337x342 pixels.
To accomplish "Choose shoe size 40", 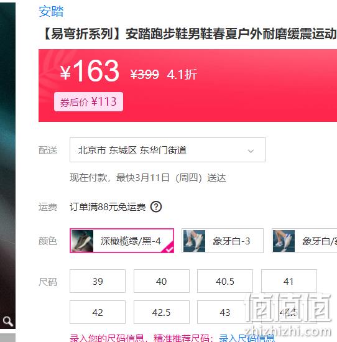I will [x=162, y=281].
